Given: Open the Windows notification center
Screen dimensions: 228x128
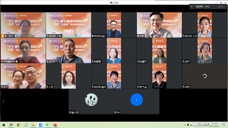Looking at the screenshot, I should [223, 125].
